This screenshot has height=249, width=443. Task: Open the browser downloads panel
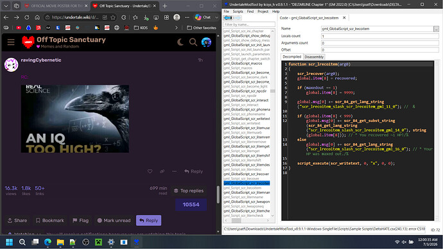(x=146, y=17)
